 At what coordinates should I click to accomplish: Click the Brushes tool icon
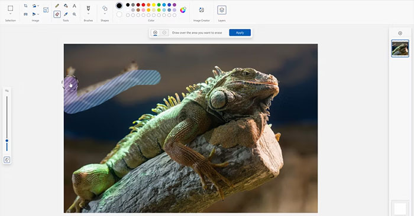[88, 8]
